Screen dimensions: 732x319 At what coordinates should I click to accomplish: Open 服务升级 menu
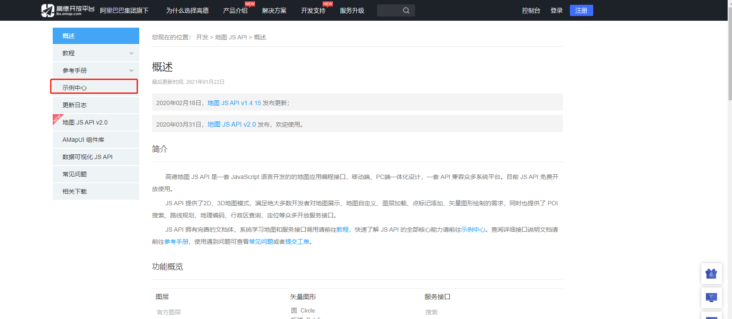click(352, 10)
